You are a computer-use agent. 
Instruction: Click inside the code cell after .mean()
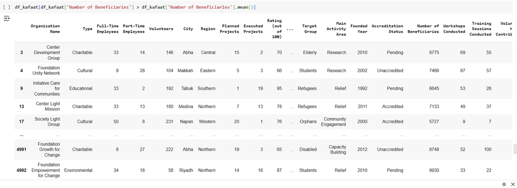[x=255, y=7]
